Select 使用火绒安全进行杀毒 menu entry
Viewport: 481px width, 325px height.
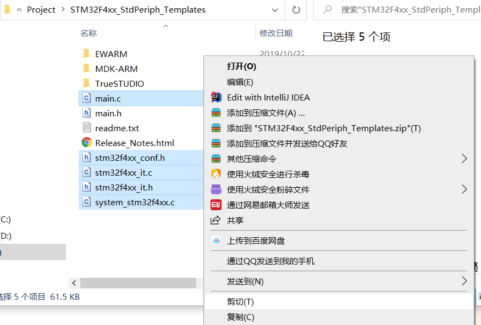[339, 174]
